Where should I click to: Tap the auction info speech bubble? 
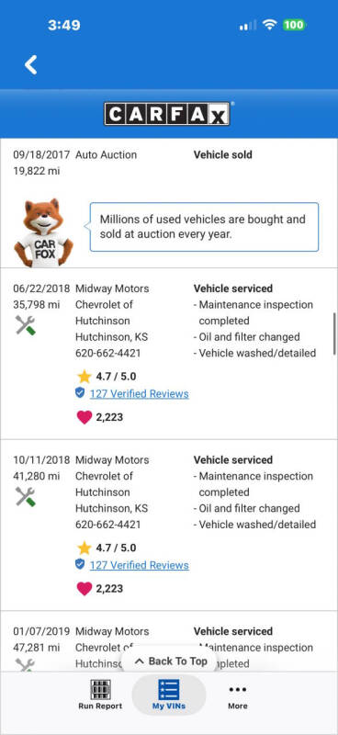205,227
